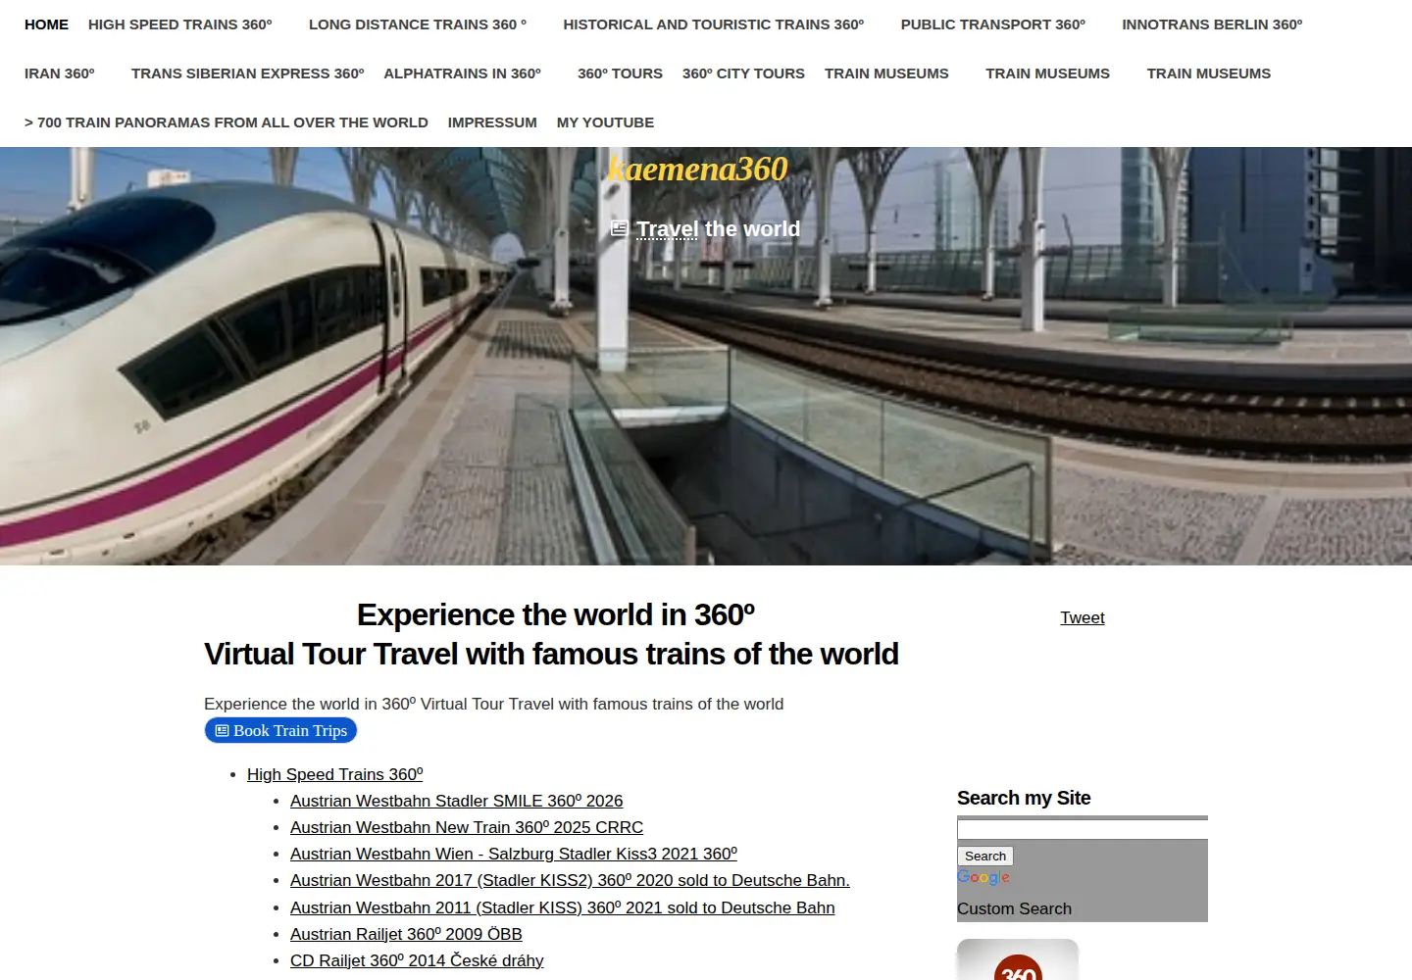Open Long Distance Trains 360° menu

coord(418,24)
